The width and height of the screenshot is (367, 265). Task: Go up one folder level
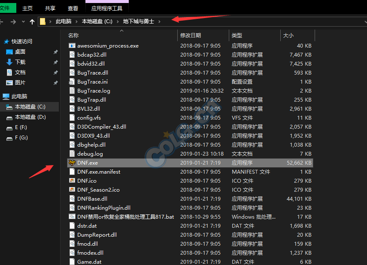point(32,22)
